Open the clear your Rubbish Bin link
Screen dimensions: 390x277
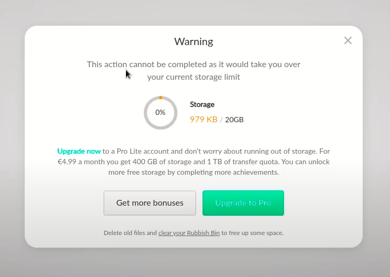(189, 233)
